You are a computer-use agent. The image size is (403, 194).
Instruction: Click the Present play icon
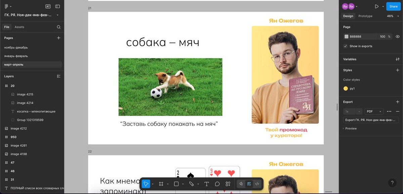tap(377, 6)
